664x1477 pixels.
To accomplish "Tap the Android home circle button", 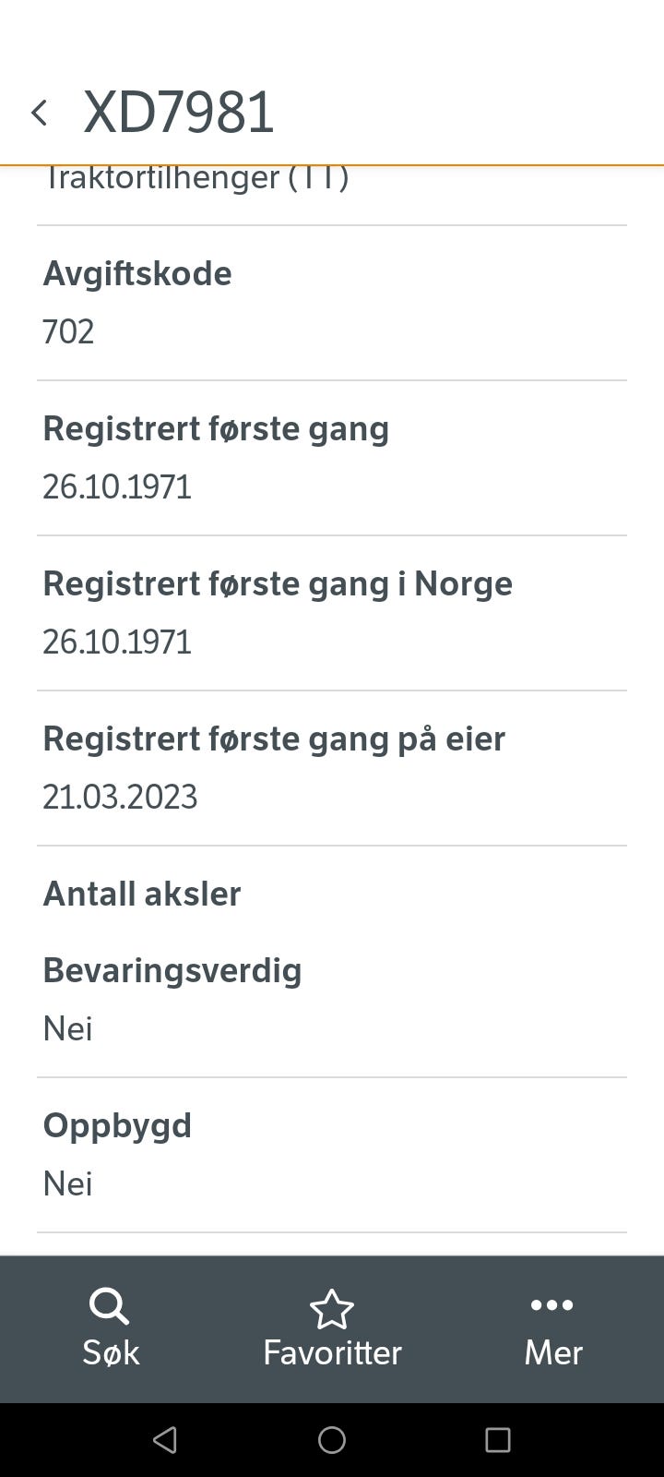I will pyautogui.click(x=332, y=1440).
